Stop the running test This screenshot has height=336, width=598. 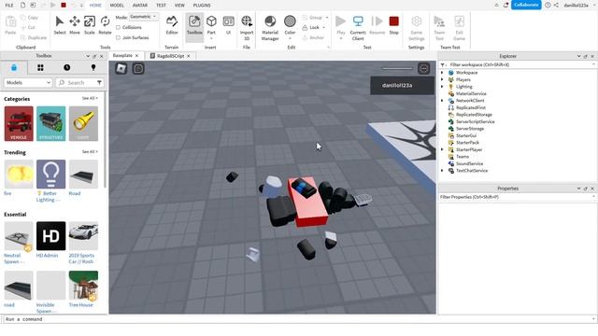point(394,25)
